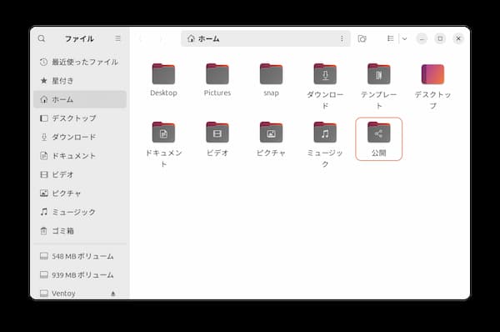Open the ダウンロード folder icon

(325, 74)
